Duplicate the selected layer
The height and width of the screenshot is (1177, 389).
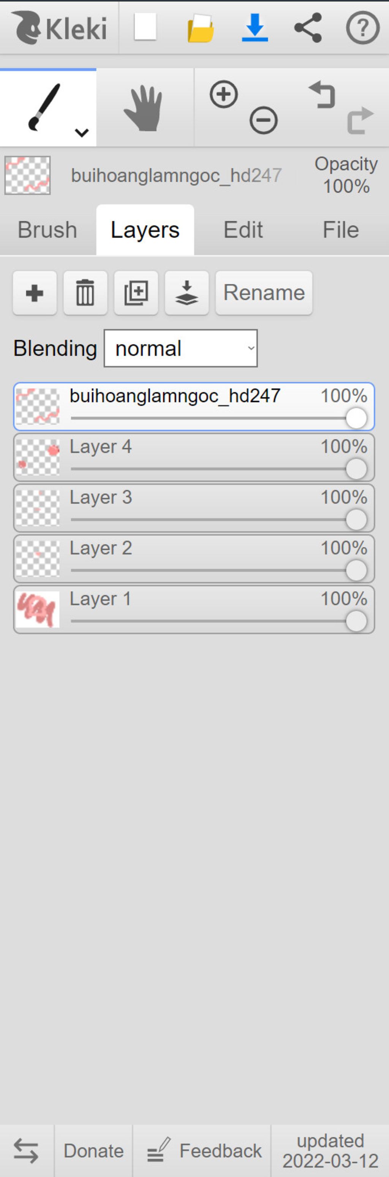pyautogui.click(x=136, y=293)
